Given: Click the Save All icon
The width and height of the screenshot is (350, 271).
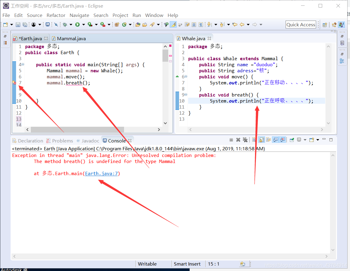Looking at the screenshot, I should tap(25, 24).
